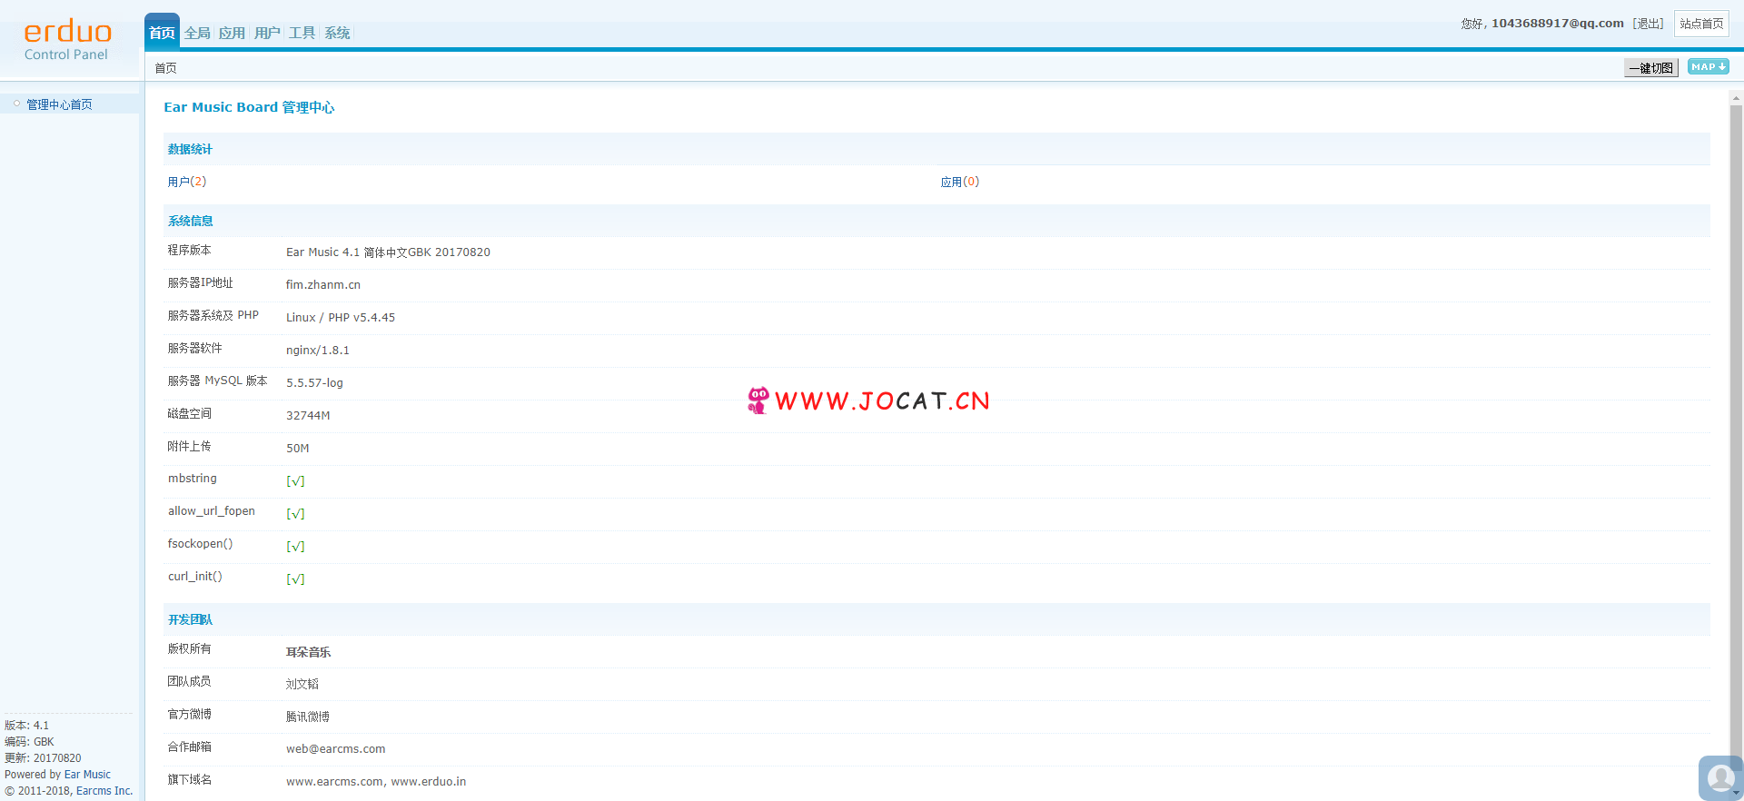Click the 一键切图 button

point(1650,68)
